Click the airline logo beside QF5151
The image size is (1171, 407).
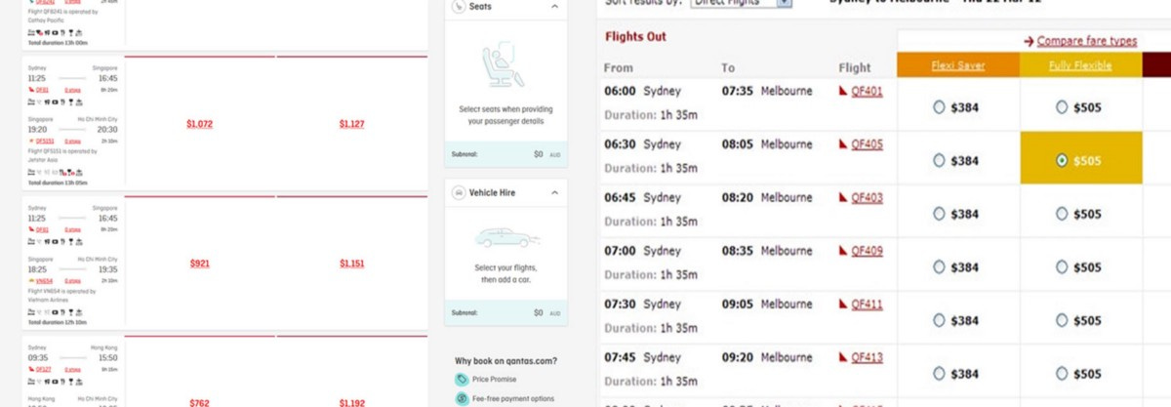click(x=31, y=142)
